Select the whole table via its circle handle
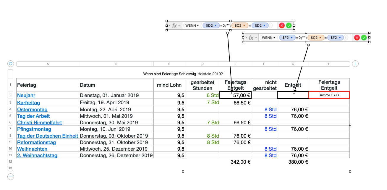 (11, 64)
